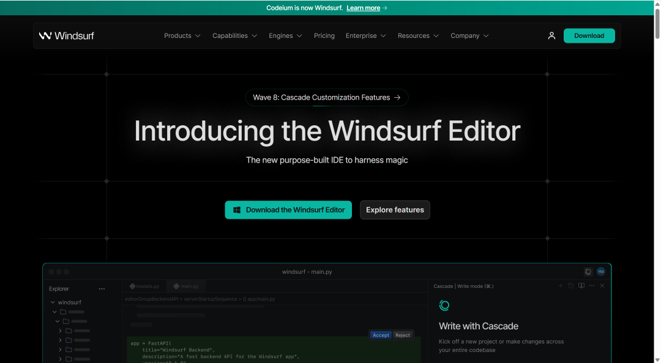Click the Cascade | Write mode label
661x363 pixels.
[463, 287]
